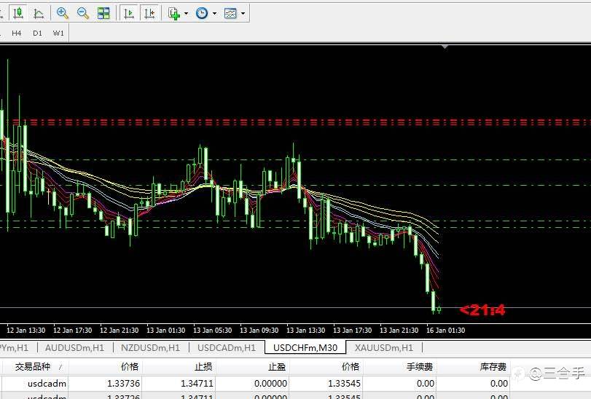Viewport: 591px width, 399px height.
Task: Click the 13 Jan 13:30 time label
Action: 305,330
